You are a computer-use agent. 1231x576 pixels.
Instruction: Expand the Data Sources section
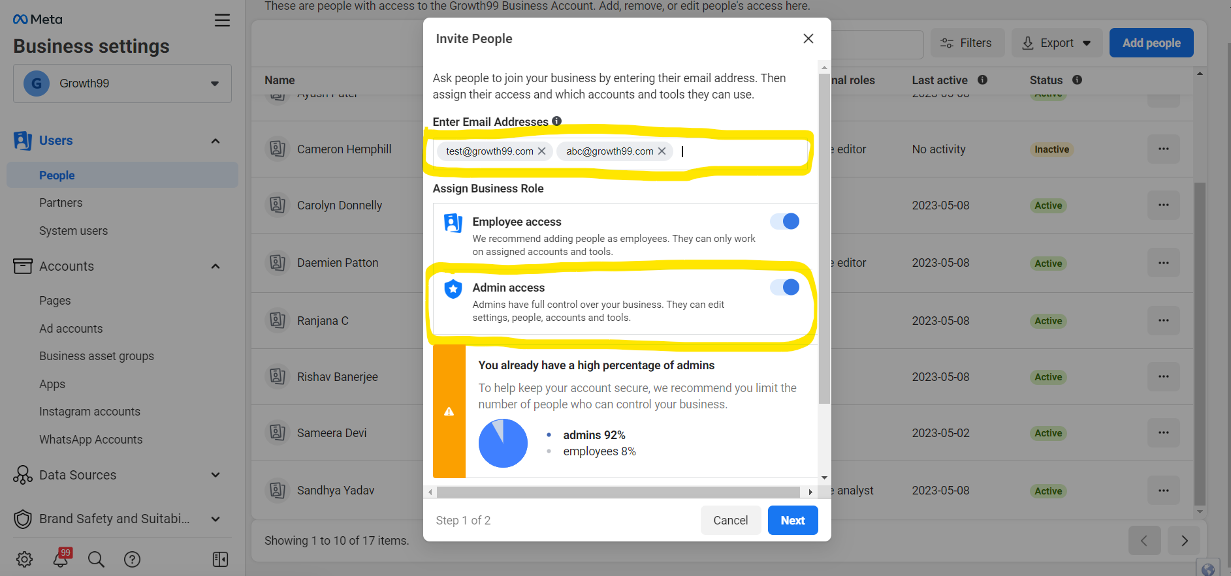pyautogui.click(x=216, y=475)
